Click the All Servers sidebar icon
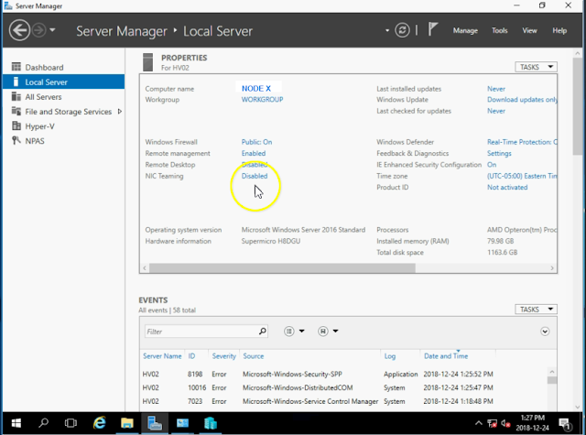 (16, 96)
